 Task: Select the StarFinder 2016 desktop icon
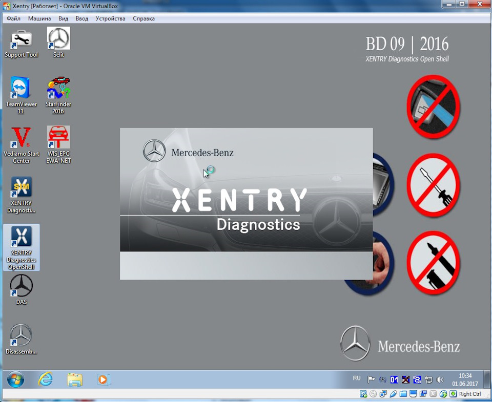(58, 95)
